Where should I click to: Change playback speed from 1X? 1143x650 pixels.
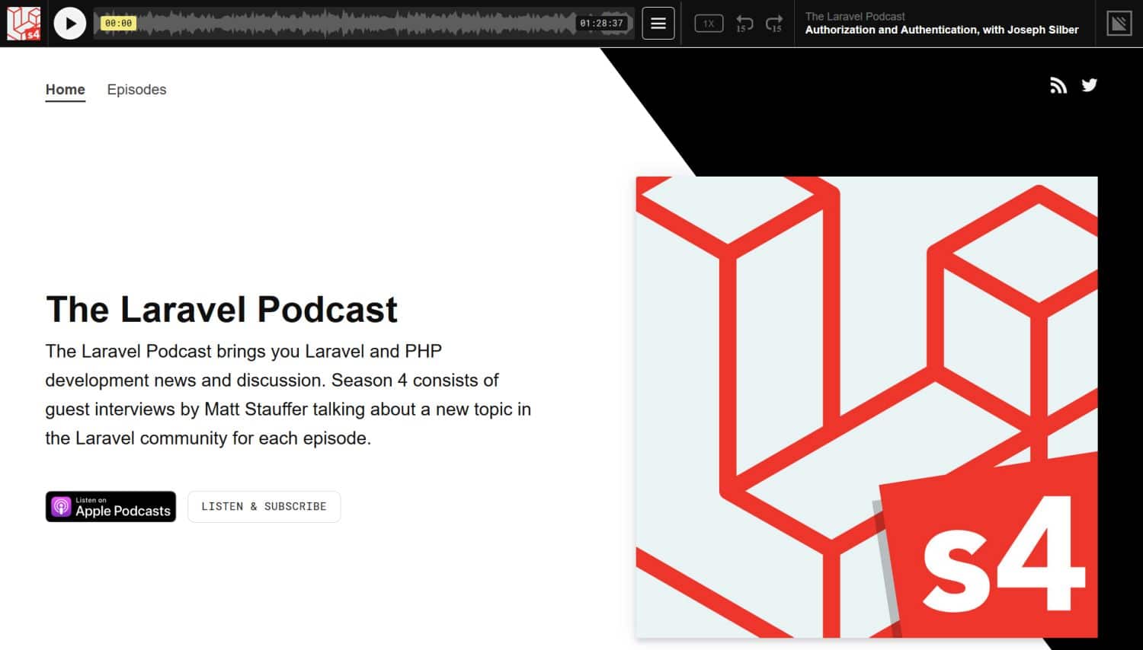pos(708,23)
